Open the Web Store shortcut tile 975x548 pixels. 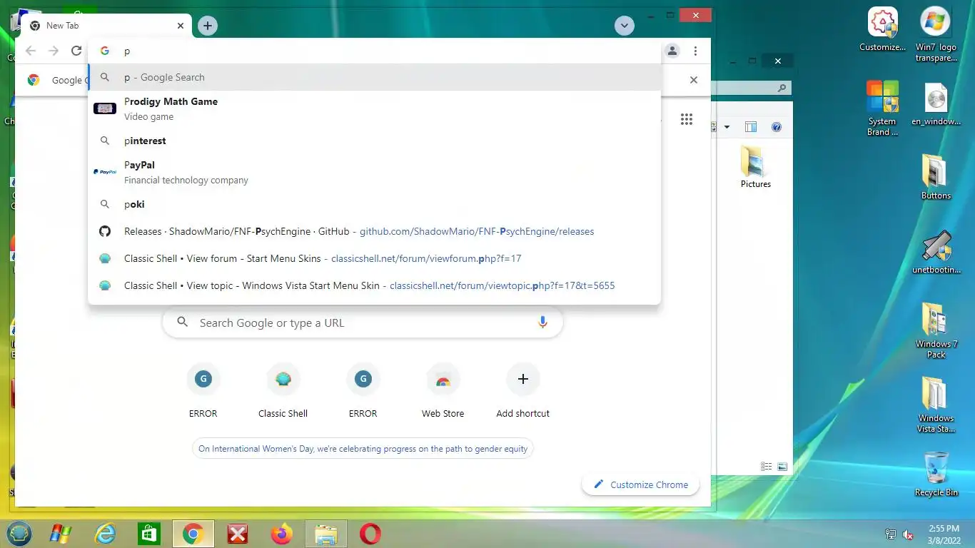coord(443,390)
